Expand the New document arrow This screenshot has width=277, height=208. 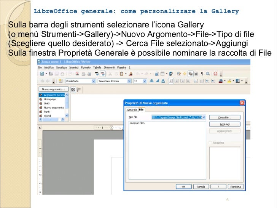[46, 74]
